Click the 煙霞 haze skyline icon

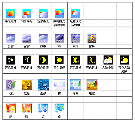coord(92,85)
